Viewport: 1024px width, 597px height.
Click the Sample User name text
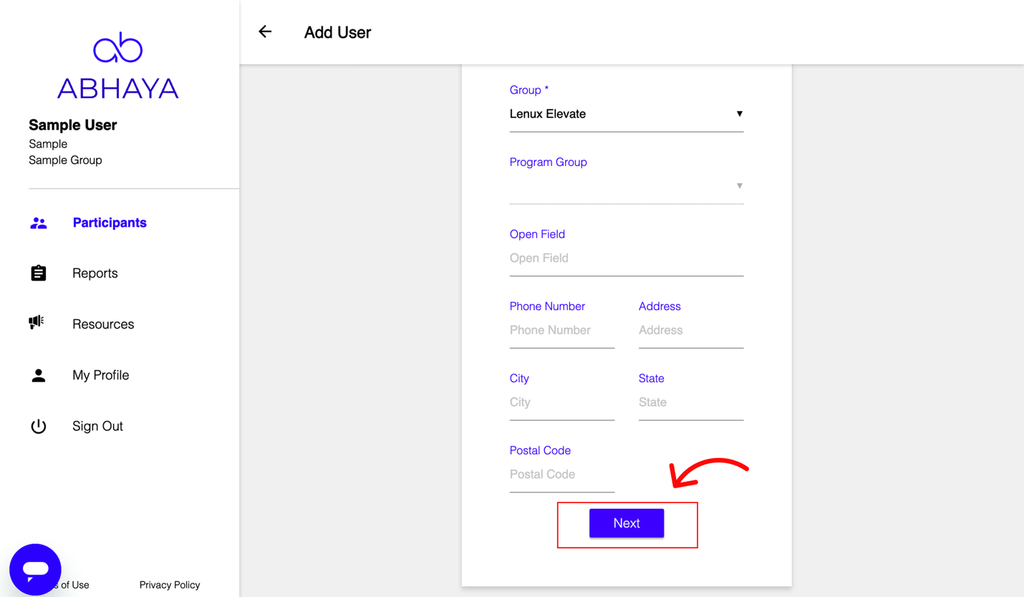tap(73, 125)
